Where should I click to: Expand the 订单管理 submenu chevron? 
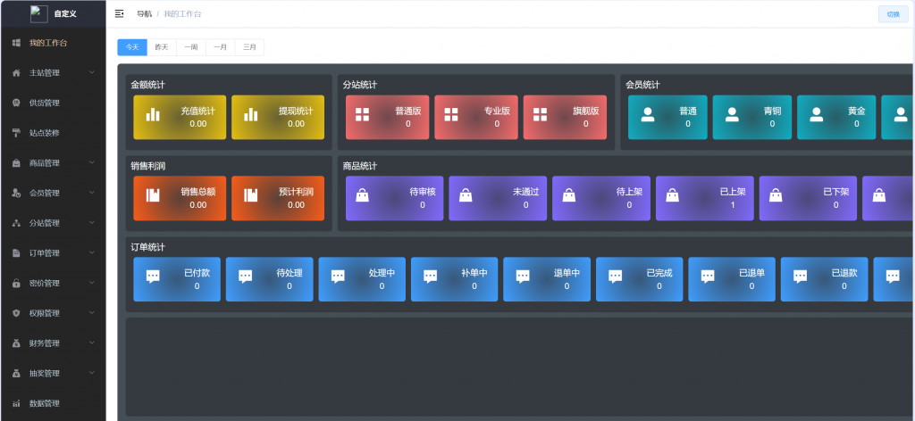click(92, 252)
